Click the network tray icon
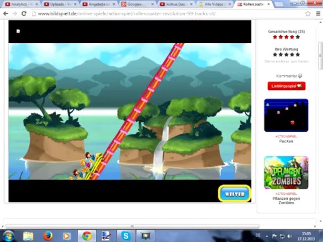 tap(282, 236)
